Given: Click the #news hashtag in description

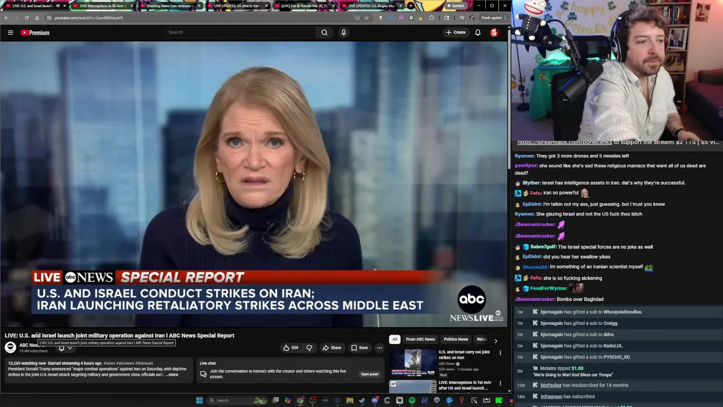Looking at the screenshot, I should click(109, 363).
